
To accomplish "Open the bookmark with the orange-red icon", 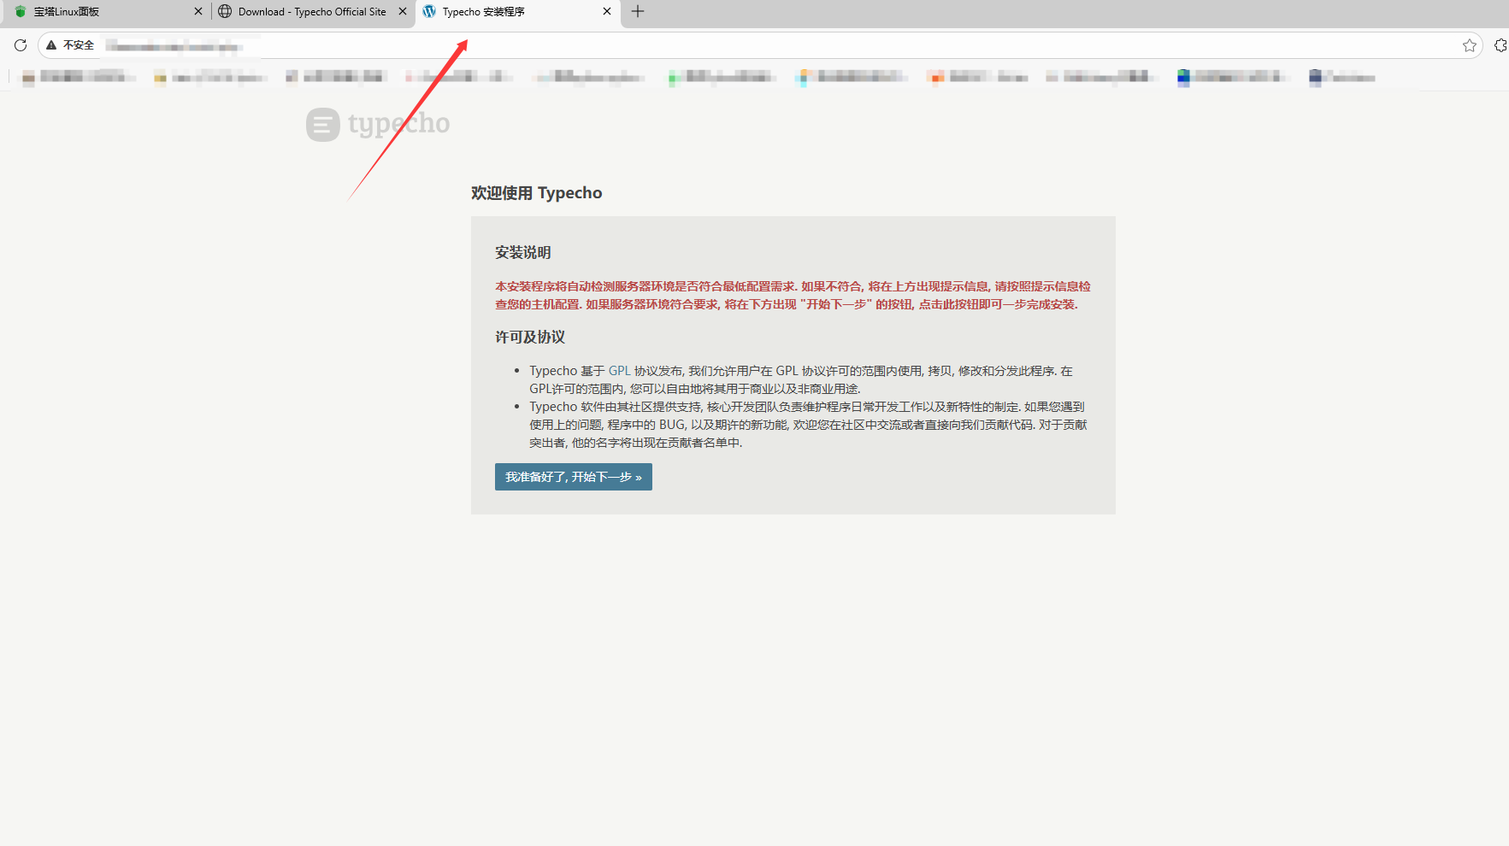I will [977, 78].
